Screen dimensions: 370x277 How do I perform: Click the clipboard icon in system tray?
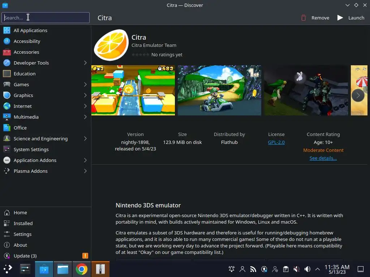[x=286, y=269]
